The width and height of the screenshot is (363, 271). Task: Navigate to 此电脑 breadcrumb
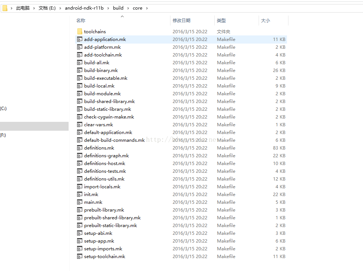(23, 8)
